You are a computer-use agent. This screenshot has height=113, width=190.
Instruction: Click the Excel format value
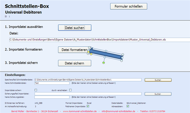(89, 103)
